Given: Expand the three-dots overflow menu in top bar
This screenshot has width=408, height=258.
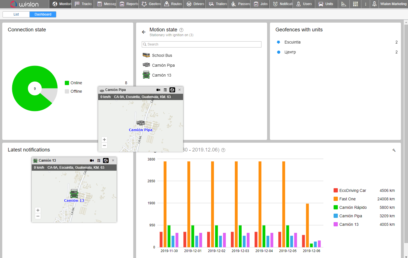Looking at the screenshot, I should [x=366, y=4].
